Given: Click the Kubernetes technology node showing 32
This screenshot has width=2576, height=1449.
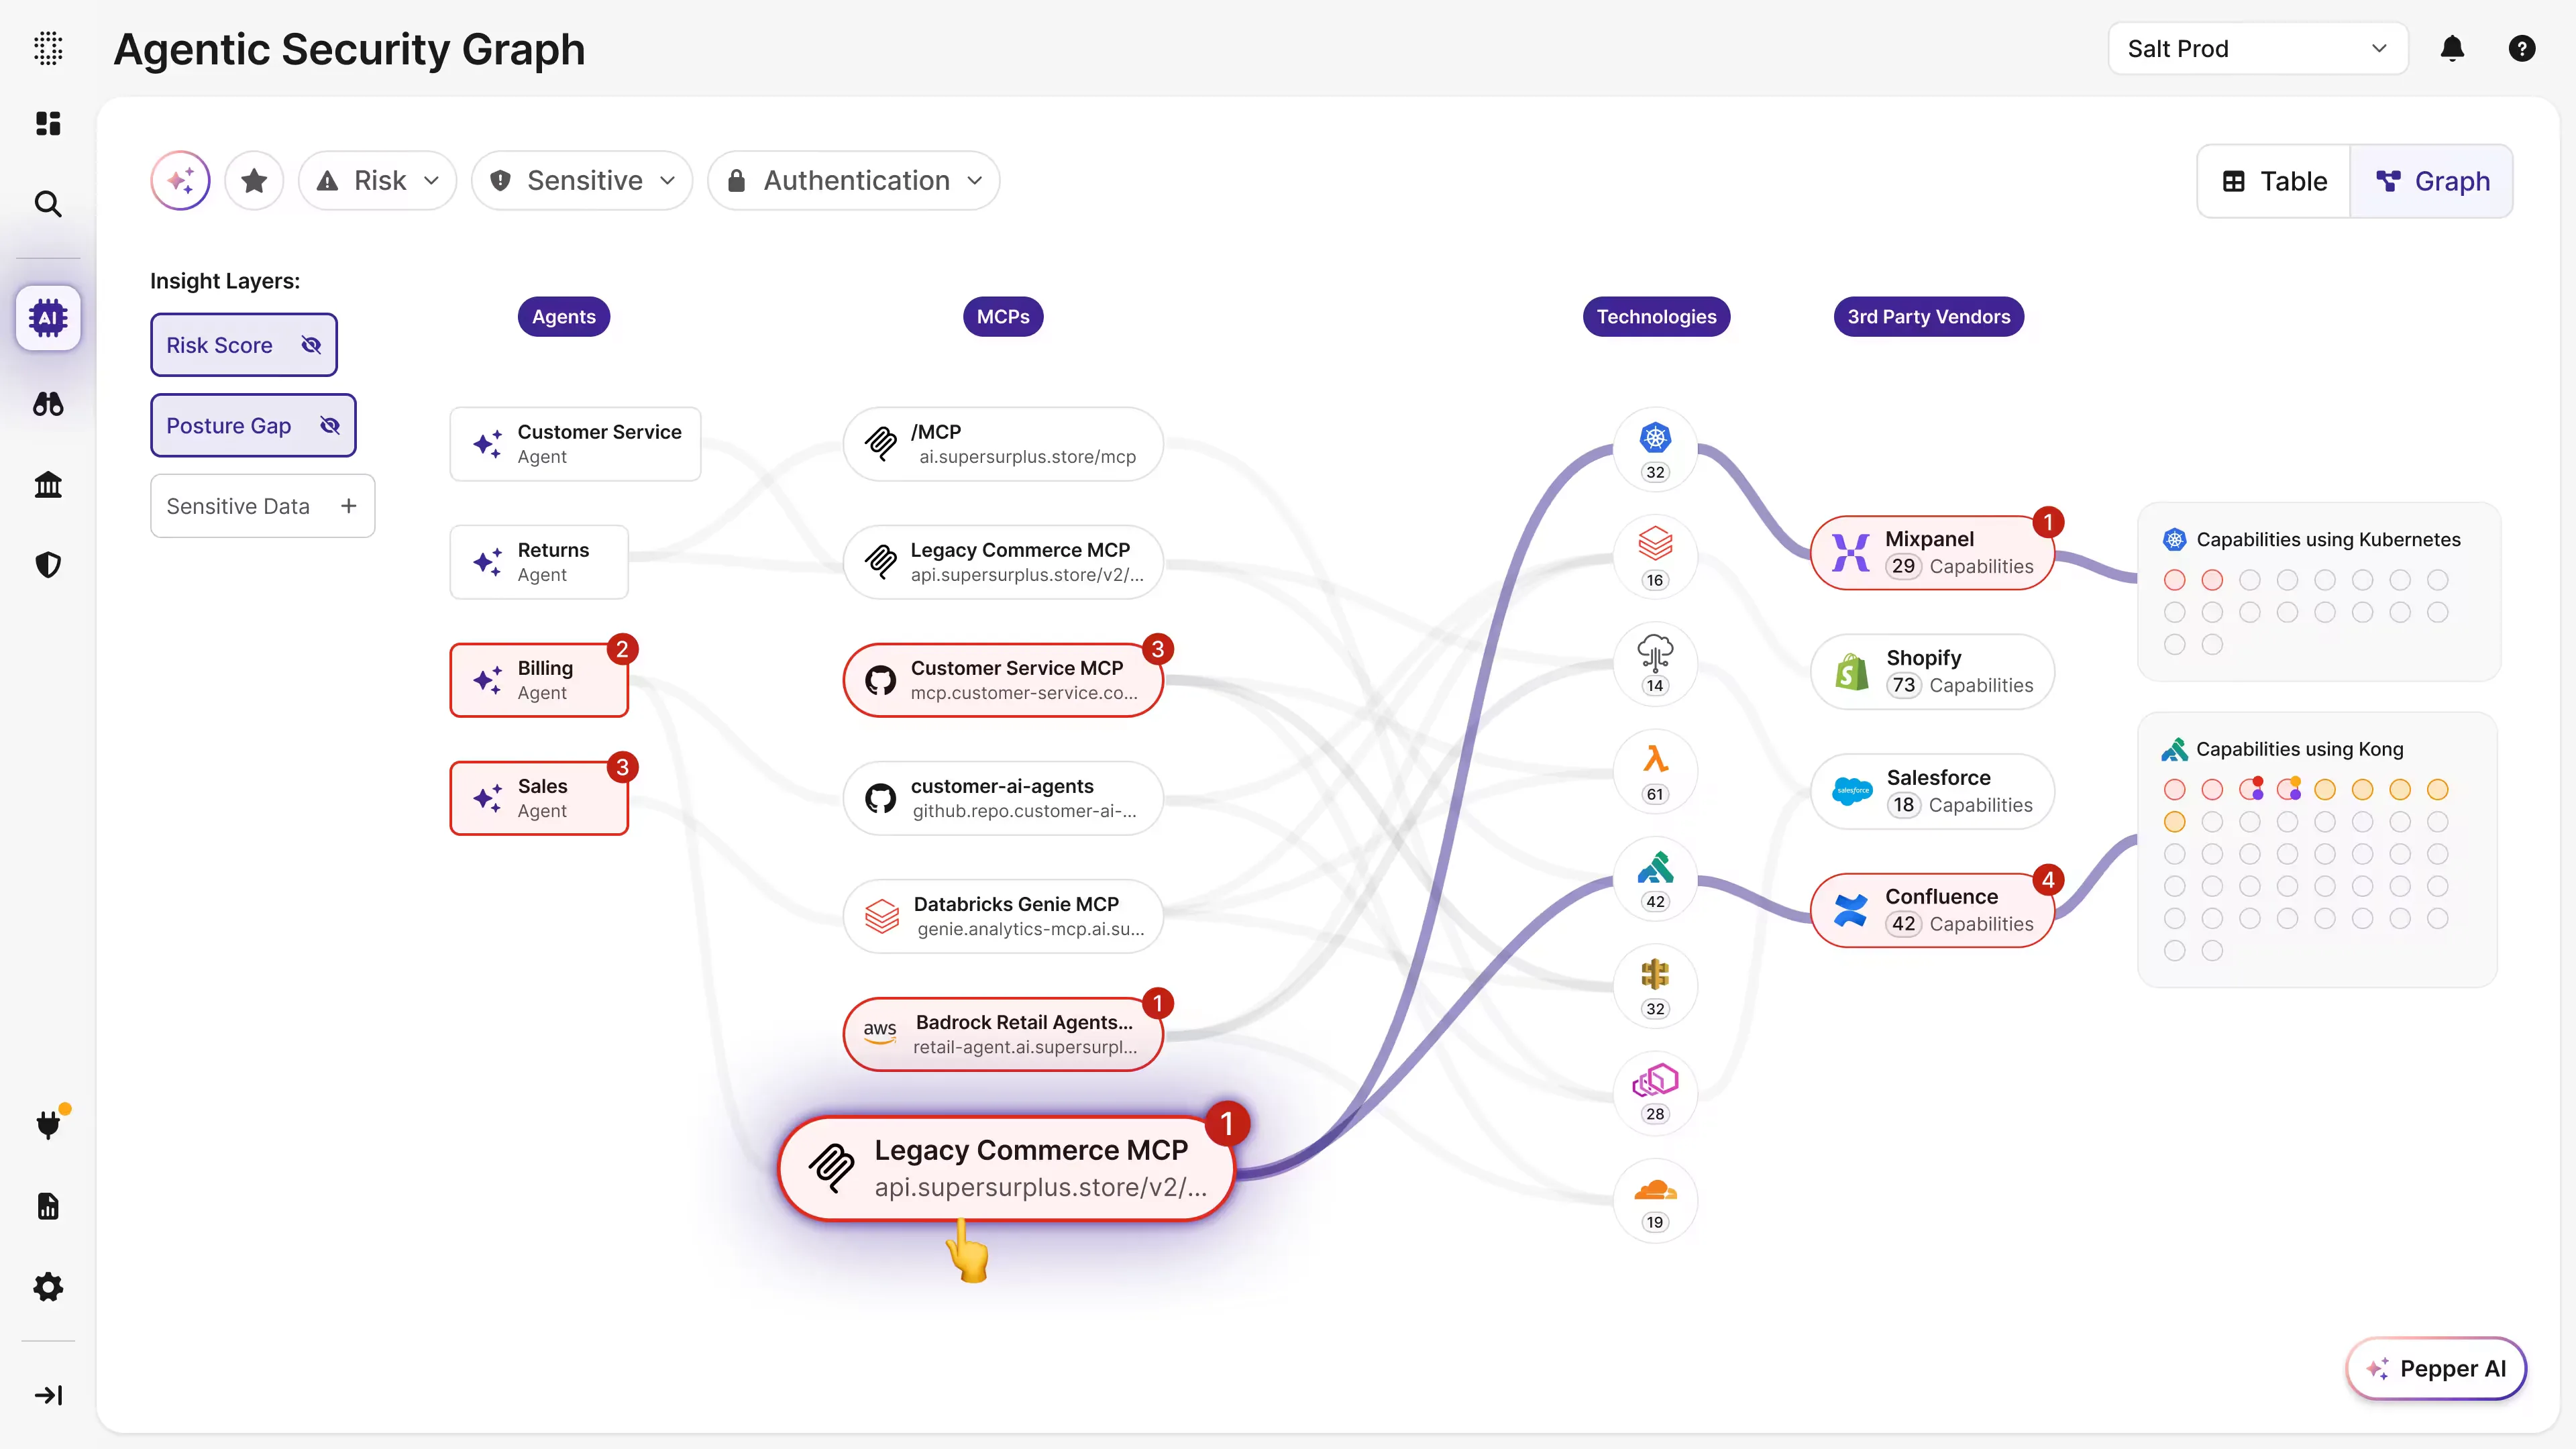Looking at the screenshot, I should click(x=1654, y=449).
